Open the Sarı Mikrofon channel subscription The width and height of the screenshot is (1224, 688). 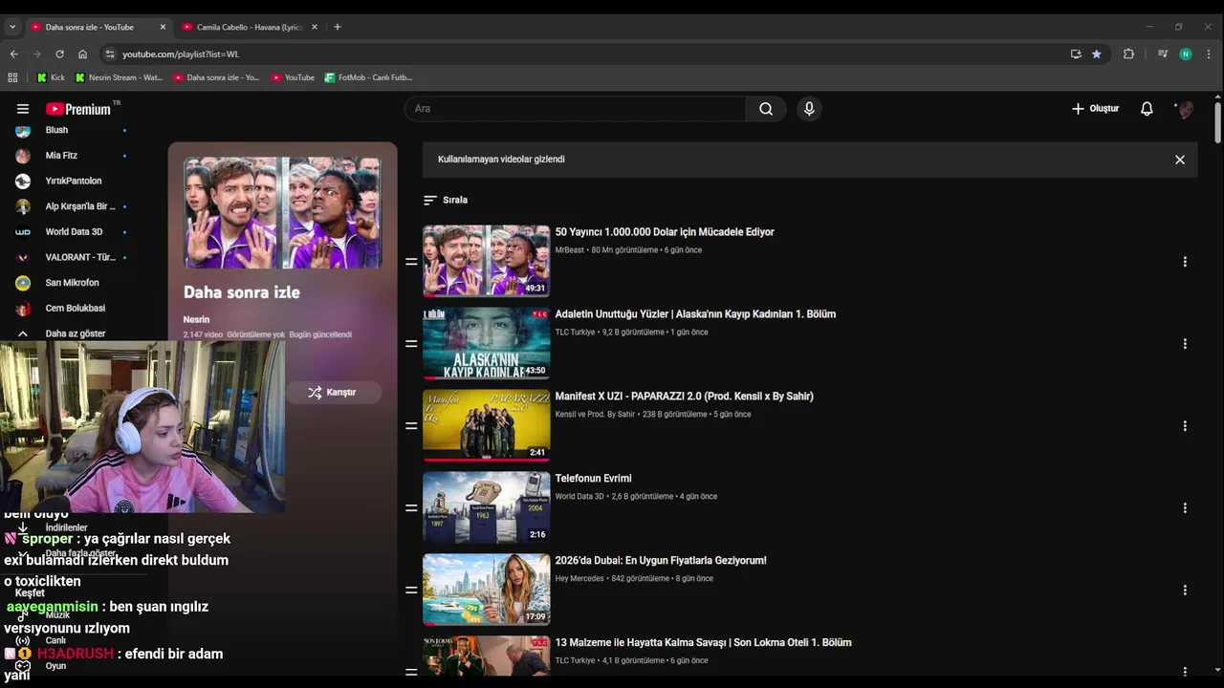(x=72, y=283)
